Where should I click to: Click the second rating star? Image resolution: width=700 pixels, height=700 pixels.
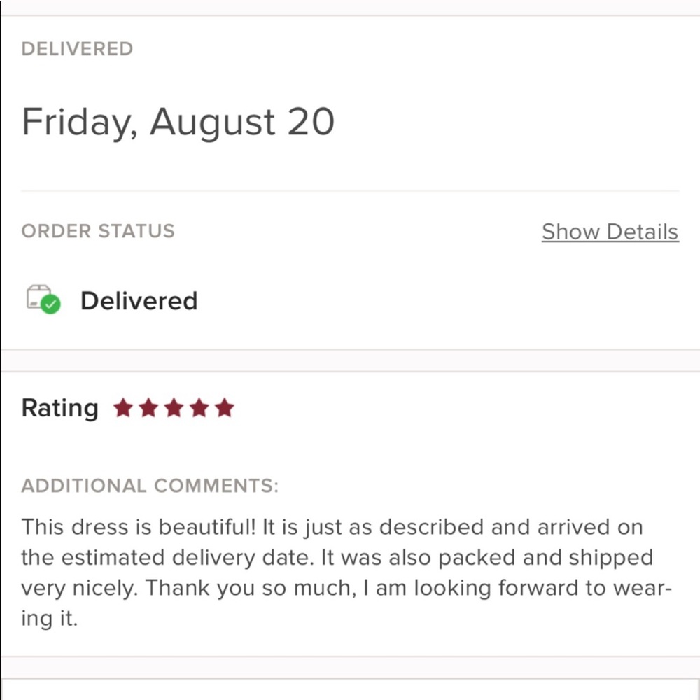click(148, 408)
